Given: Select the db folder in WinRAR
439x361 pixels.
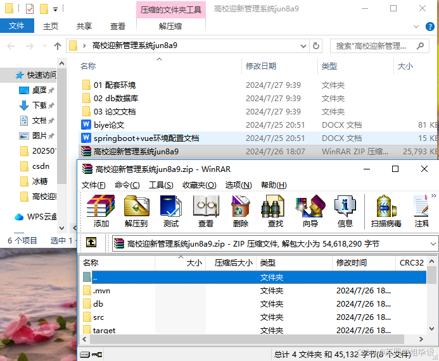Looking at the screenshot, I should pos(255,304).
